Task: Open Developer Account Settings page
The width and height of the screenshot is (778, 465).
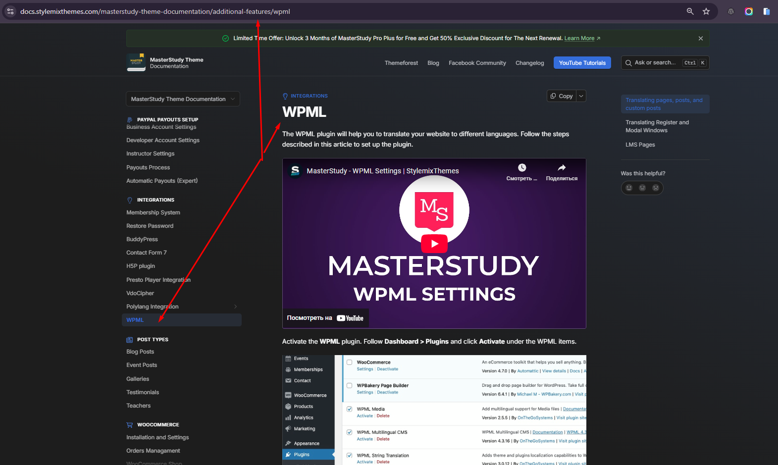Action: (163, 140)
